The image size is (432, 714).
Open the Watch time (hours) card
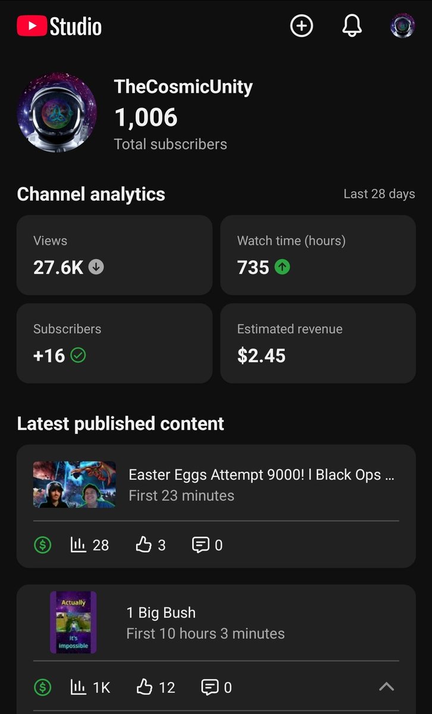click(318, 255)
